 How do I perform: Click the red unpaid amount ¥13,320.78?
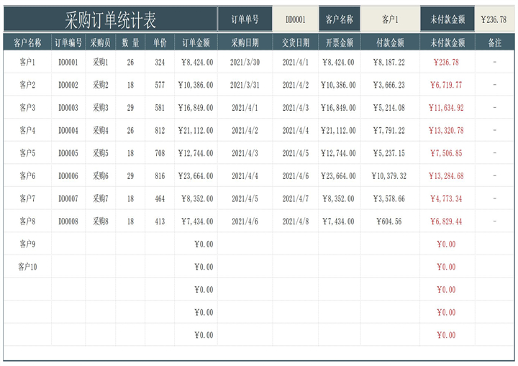pos(446,131)
